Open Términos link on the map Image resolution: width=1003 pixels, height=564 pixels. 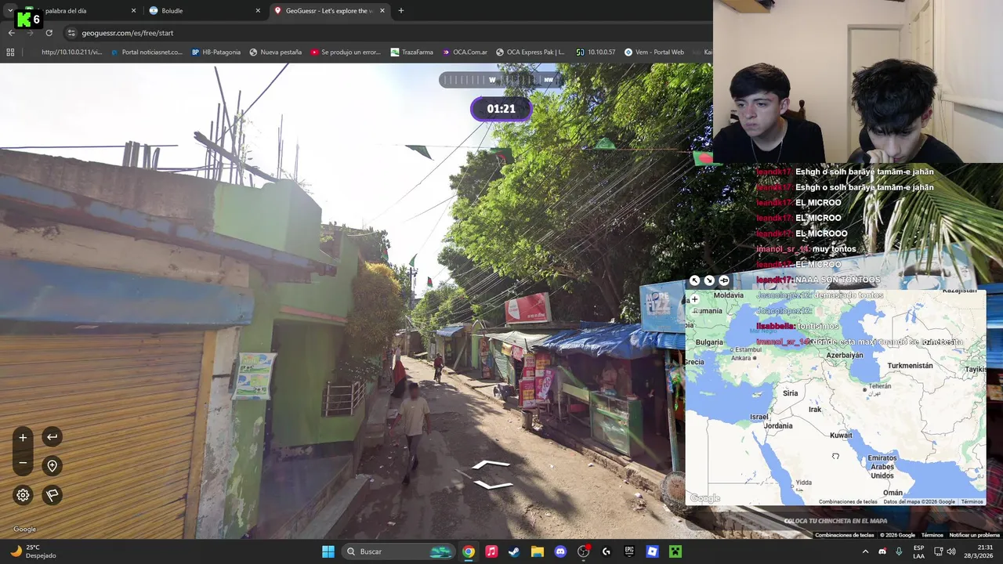(x=972, y=502)
